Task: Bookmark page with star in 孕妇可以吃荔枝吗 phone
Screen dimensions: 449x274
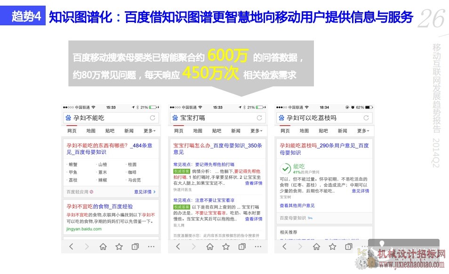Action: 332,247
